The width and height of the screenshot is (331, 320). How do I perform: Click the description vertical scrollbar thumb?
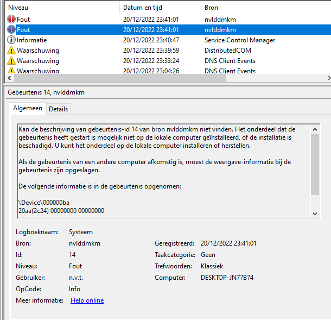[315, 163]
